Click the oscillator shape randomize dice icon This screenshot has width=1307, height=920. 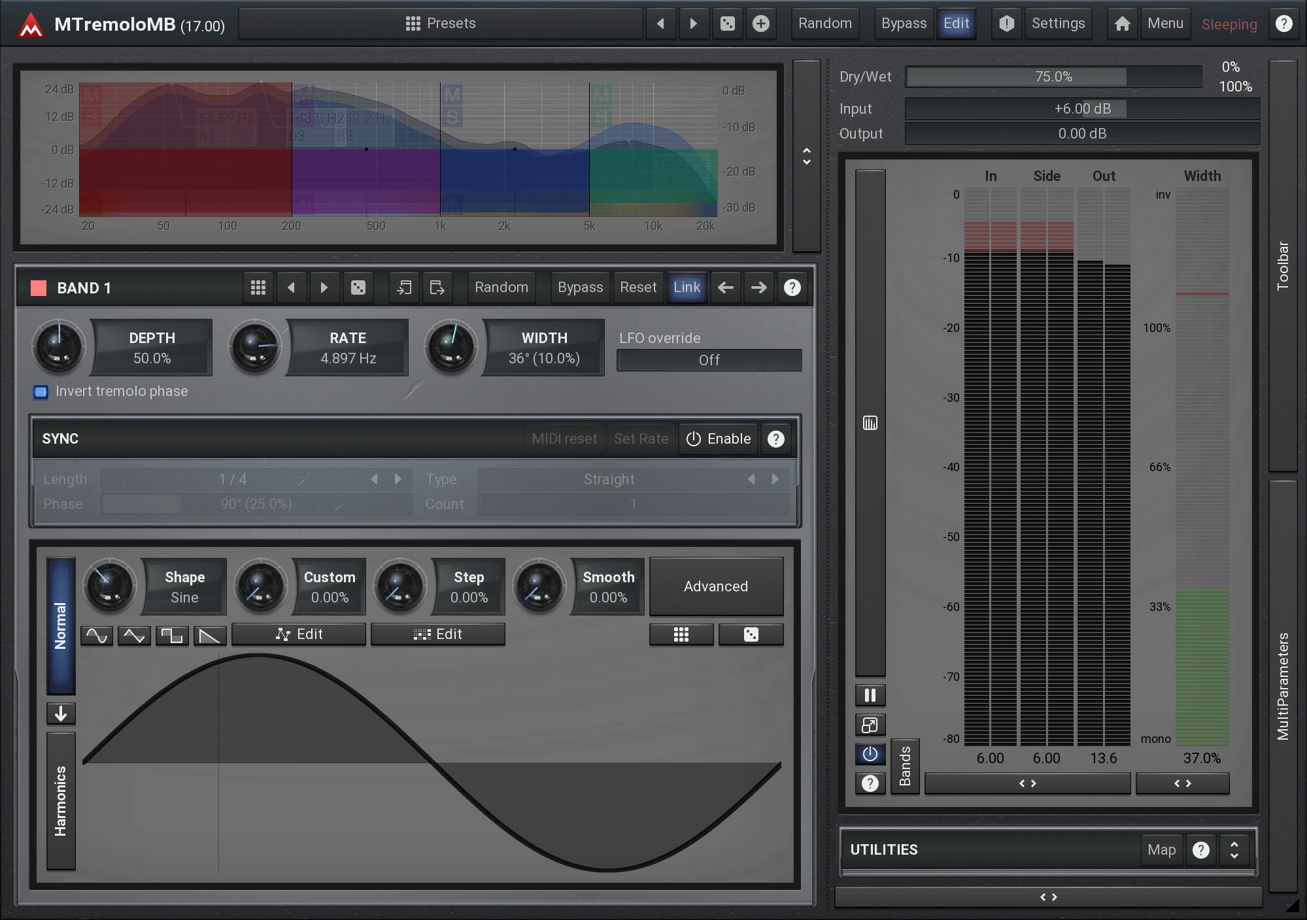pos(751,634)
